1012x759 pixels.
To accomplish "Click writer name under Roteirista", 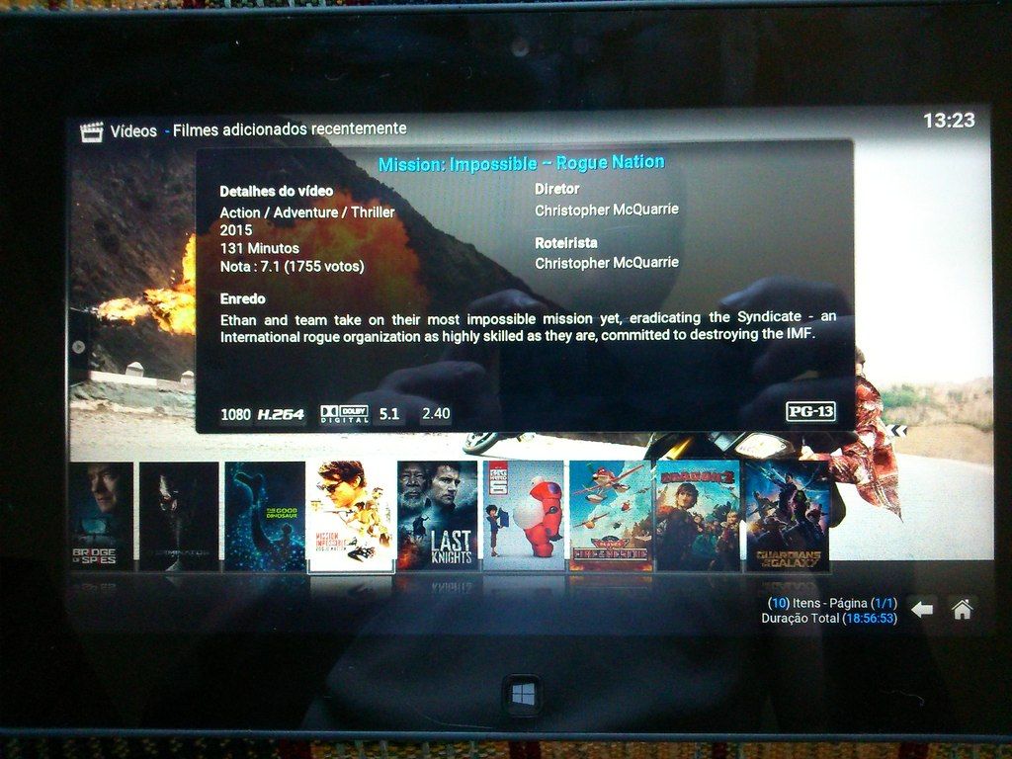I will coord(607,263).
